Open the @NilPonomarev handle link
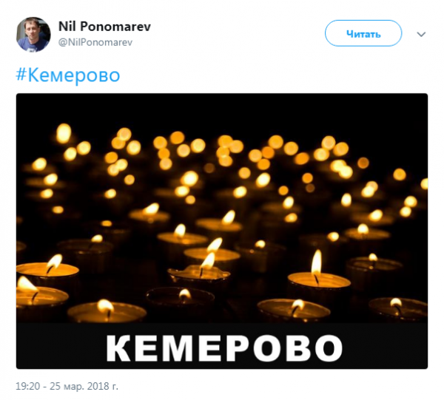The height and width of the screenshot is (400, 444). (95, 42)
